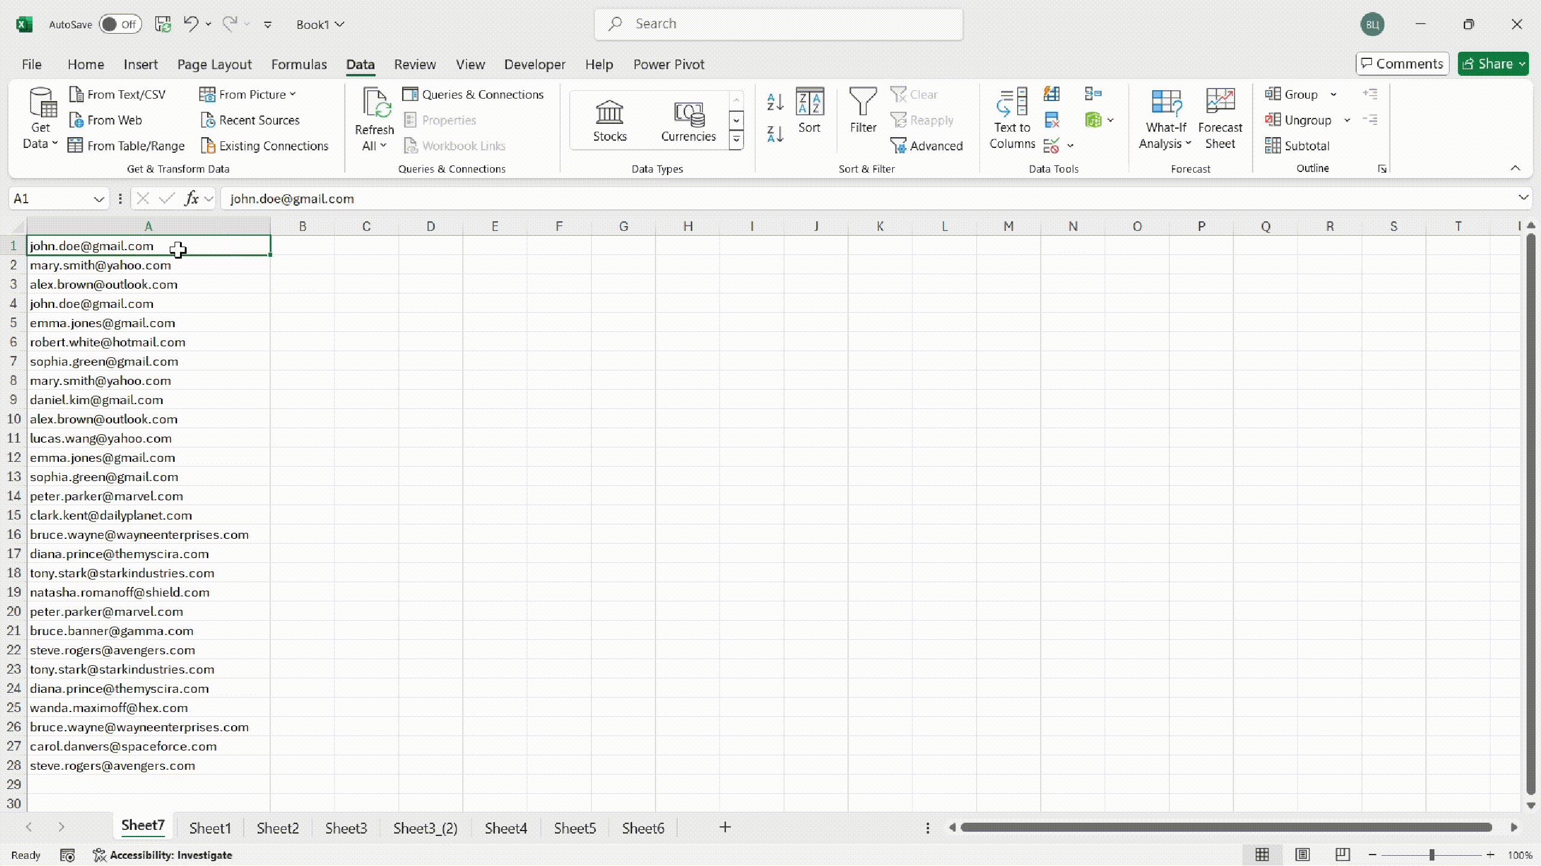Toggle the AutoSave switch
Screen dimensions: 1541x866
(x=120, y=24)
